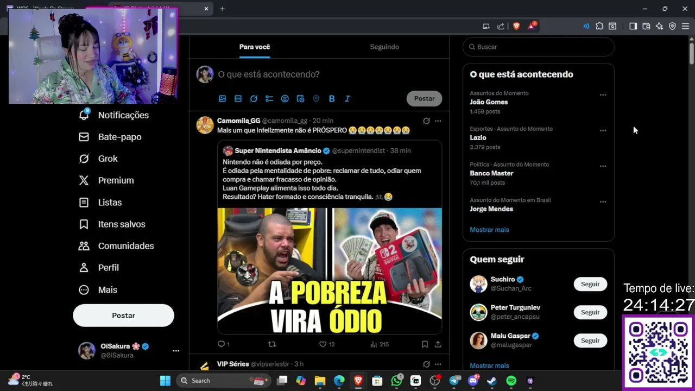Click the composer Postar button

click(x=425, y=99)
